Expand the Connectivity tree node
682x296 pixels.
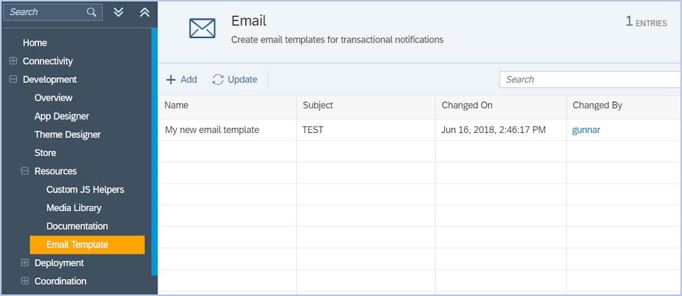coord(13,61)
